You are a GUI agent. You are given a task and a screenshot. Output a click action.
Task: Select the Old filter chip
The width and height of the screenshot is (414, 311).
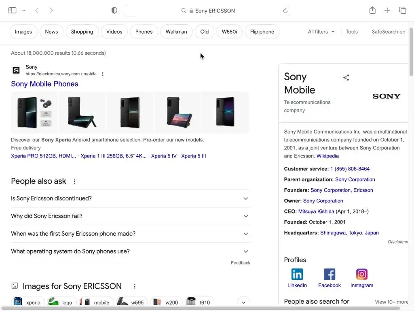204,32
